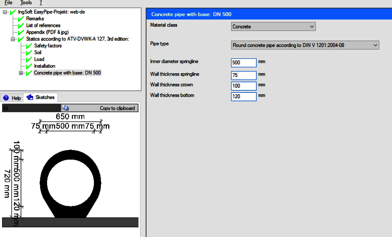This screenshot has width=392, height=237.
Task: Click the checkmark icon next to Soil
Action: point(29,53)
